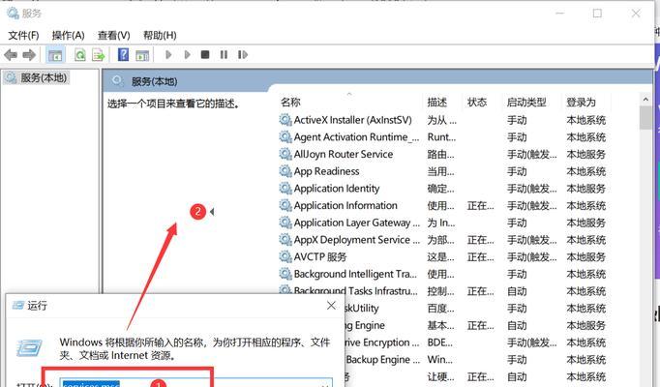The width and height of the screenshot is (660, 387).
Task: Select Agent Activation Runtime_ service name
Action: point(356,137)
